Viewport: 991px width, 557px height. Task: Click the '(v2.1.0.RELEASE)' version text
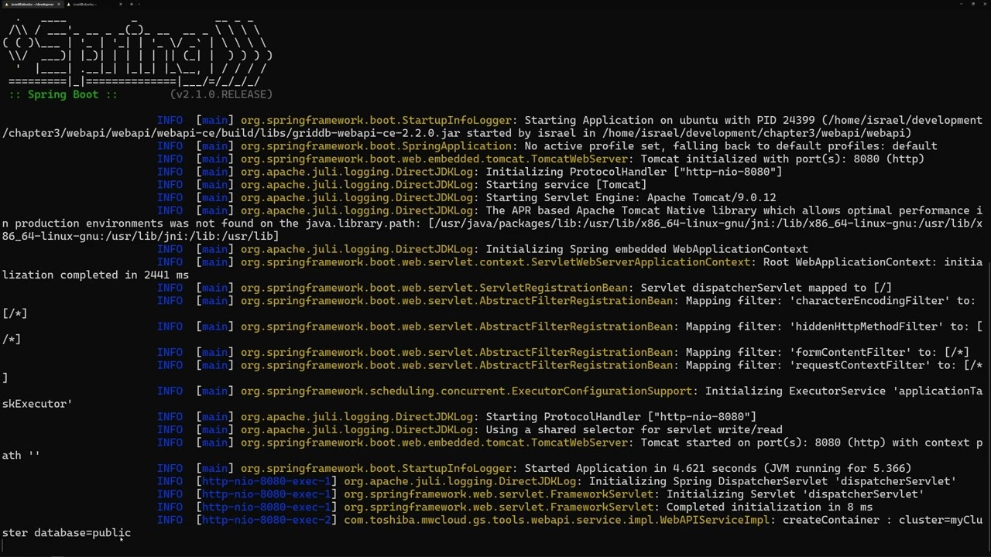pyautogui.click(x=221, y=94)
